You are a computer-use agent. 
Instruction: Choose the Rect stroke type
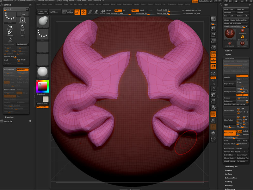click(22, 33)
